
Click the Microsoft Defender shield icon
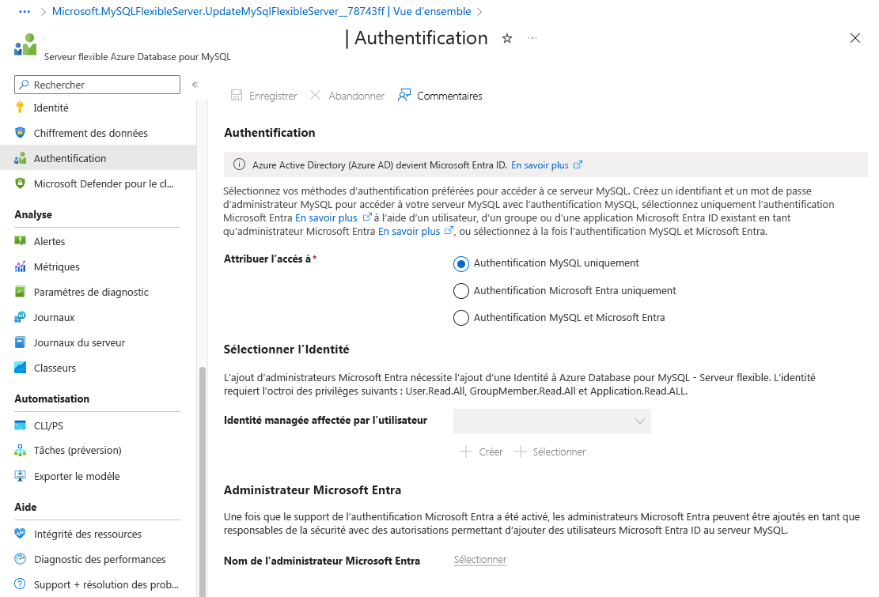[21, 183]
